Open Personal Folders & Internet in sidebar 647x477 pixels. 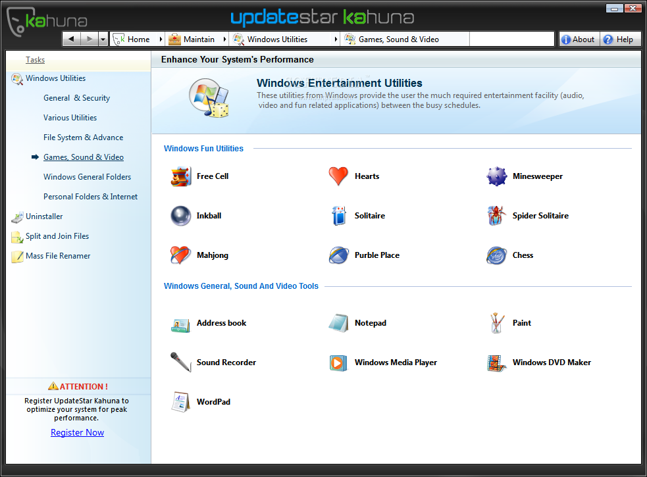tap(90, 197)
